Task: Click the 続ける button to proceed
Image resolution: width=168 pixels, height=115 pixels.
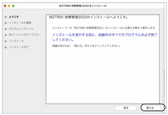Action: (150, 108)
